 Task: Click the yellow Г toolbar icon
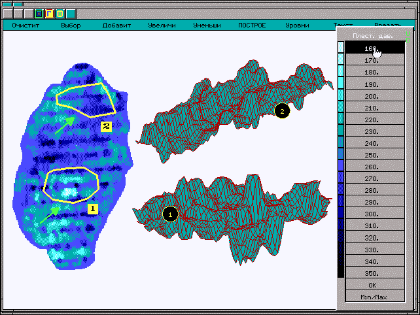pyautogui.click(x=49, y=14)
